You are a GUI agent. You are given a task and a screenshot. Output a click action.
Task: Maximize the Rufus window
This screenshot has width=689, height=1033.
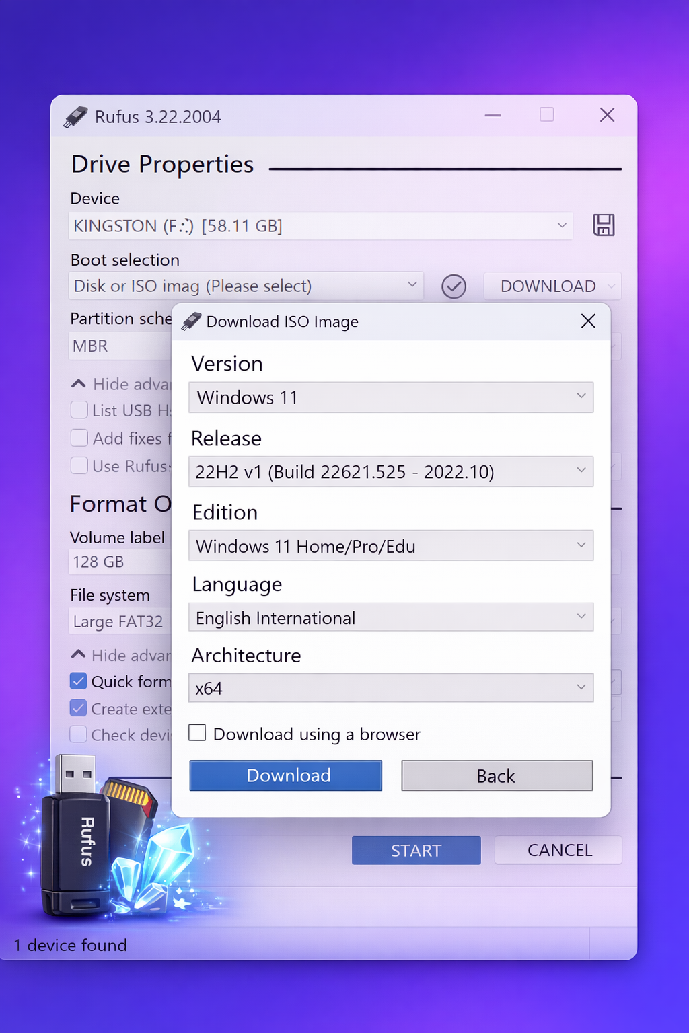tap(547, 115)
